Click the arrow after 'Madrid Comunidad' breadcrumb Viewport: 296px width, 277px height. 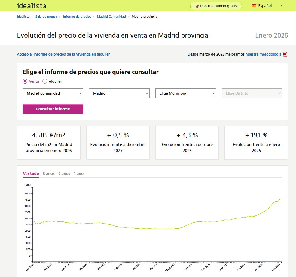[x=128, y=17]
